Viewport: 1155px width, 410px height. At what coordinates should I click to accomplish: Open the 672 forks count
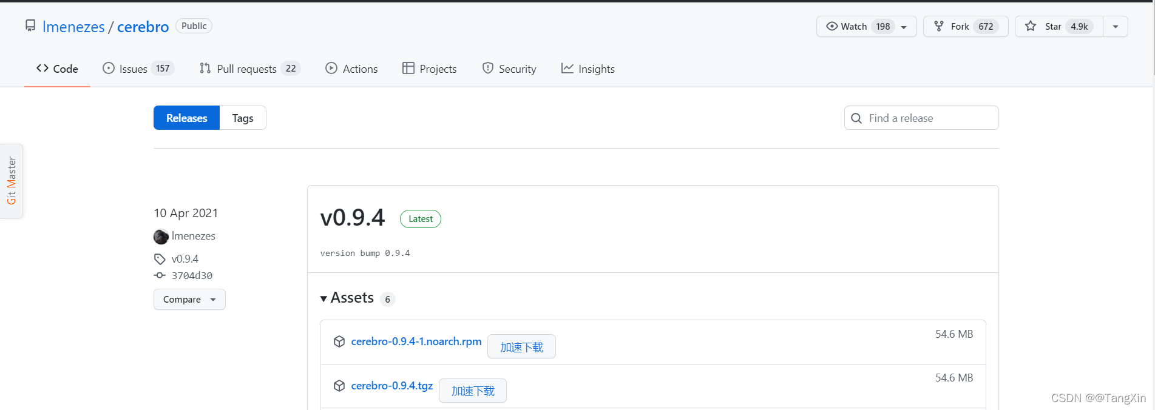point(986,27)
